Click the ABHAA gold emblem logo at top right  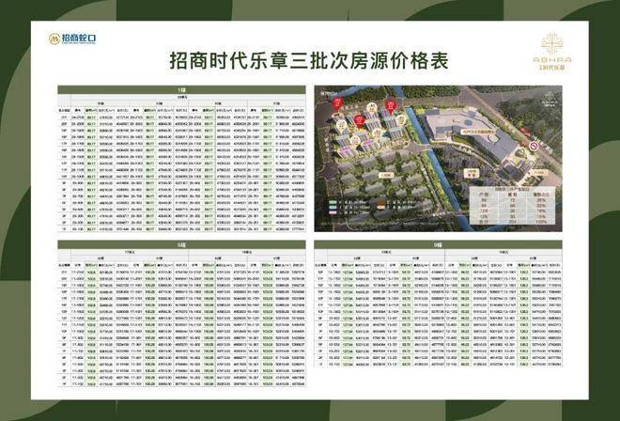[x=552, y=52]
